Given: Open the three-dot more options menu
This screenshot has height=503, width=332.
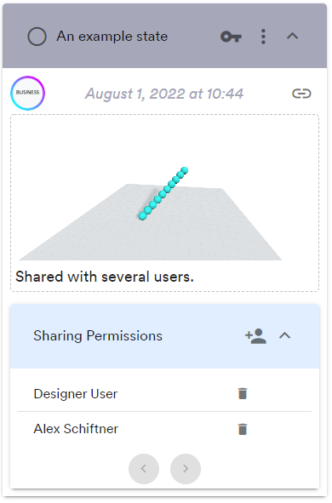Looking at the screenshot, I should (263, 37).
